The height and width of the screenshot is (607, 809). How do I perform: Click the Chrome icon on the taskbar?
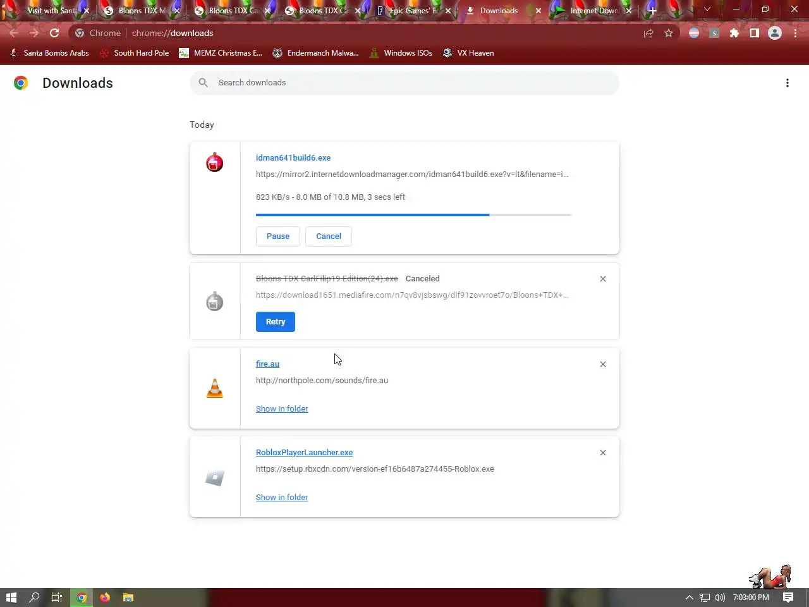tap(82, 598)
